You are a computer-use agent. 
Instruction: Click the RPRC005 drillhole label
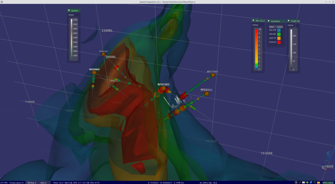point(104,51)
